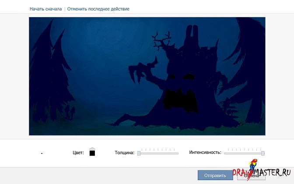This screenshot has height=184, width=294.
Task: Click the brush size preview dot
Action: [42, 153]
